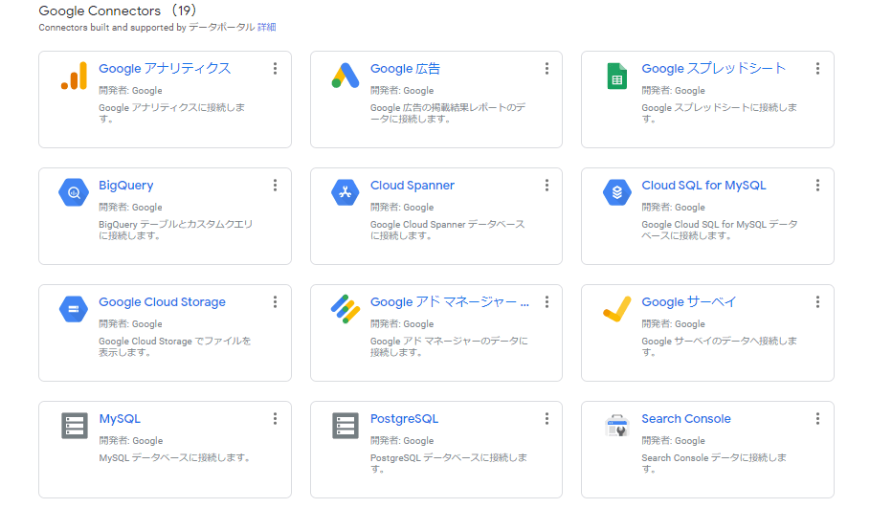Click '開発者: Google' on the Search Console card

coord(673,440)
